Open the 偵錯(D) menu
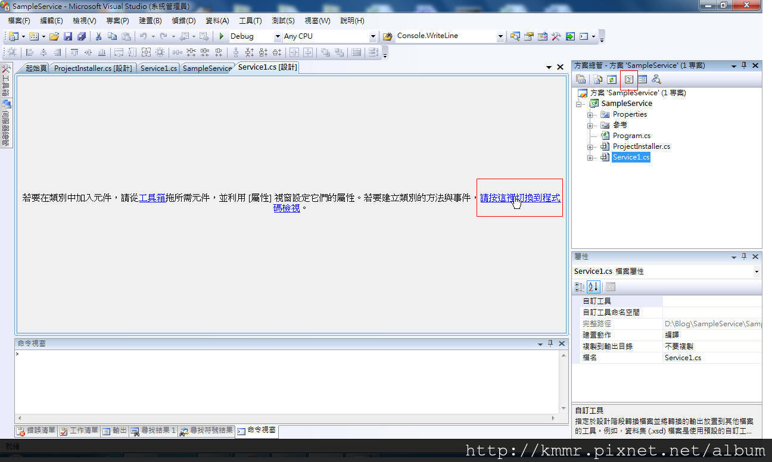 (x=183, y=20)
